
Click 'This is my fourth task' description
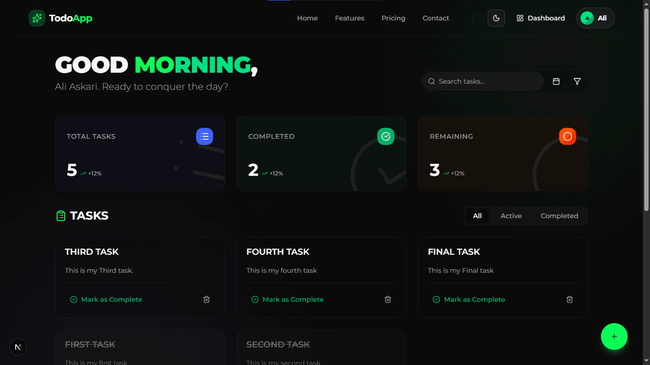(x=282, y=270)
